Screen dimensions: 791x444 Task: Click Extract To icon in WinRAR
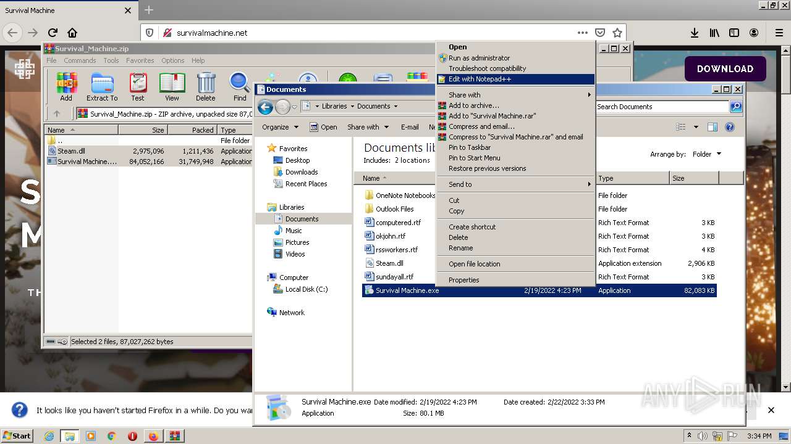click(102, 86)
